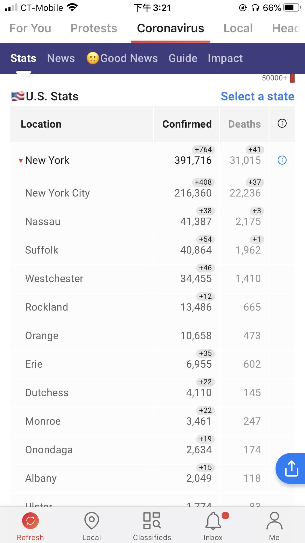Open the Guide sub-tab
This screenshot has width=305, height=543.
(x=183, y=58)
